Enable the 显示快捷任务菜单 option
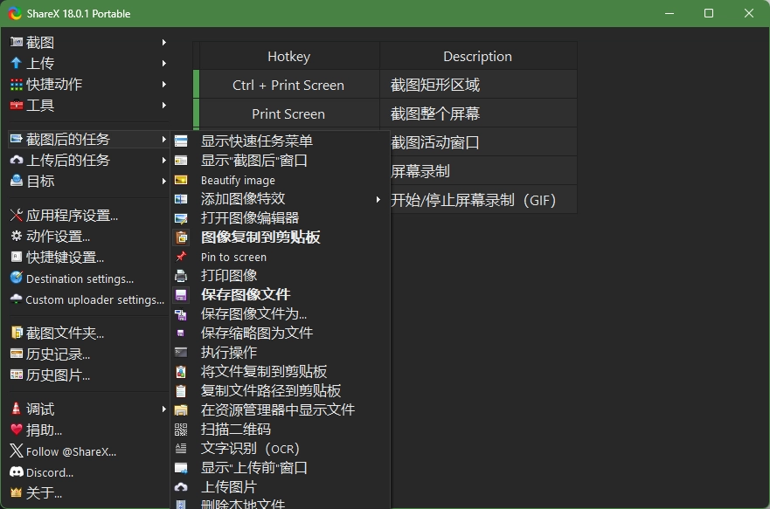Viewport: 770px width, 509px height. coord(256,141)
